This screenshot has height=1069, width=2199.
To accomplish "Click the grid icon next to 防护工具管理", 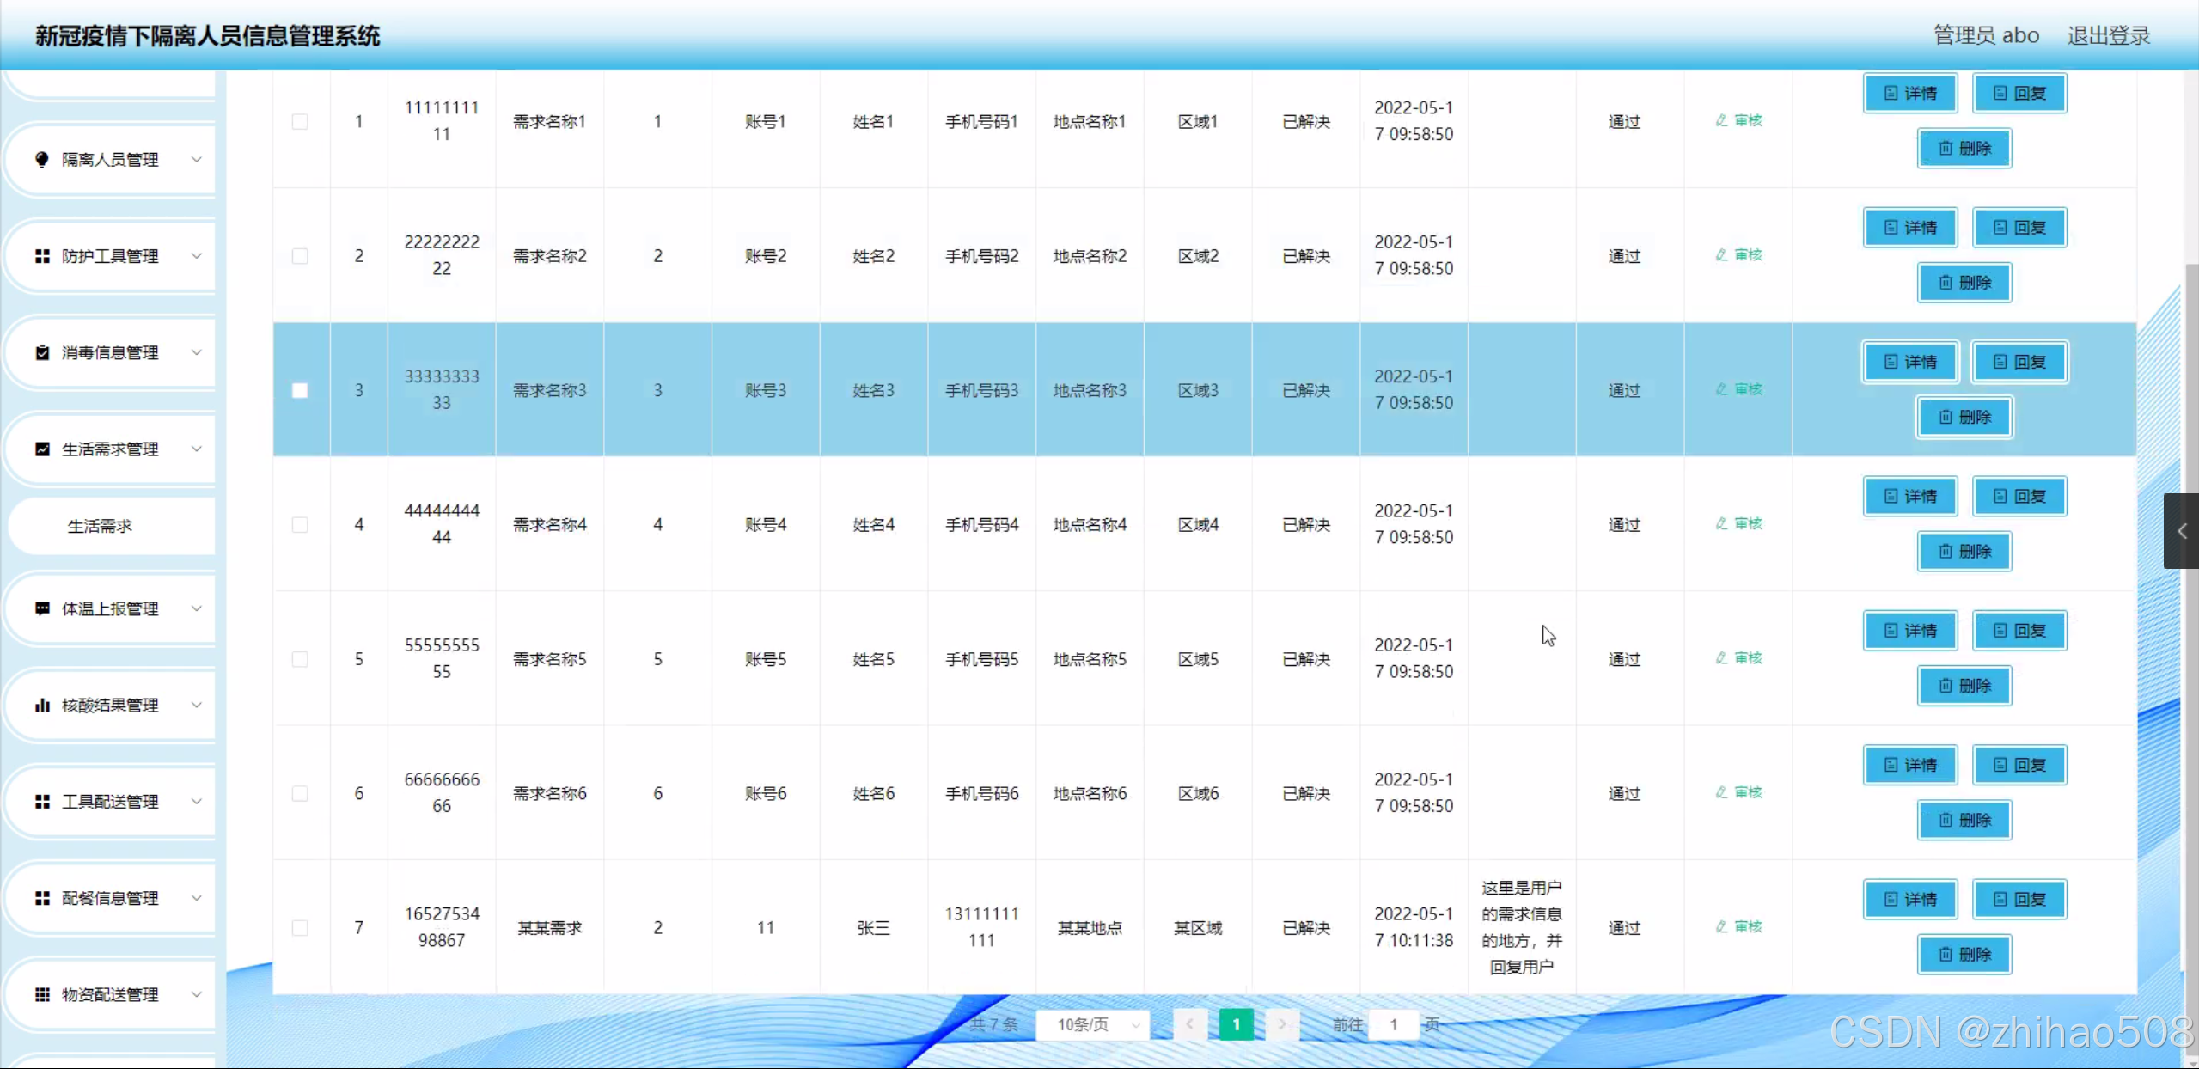I will pos(41,256).
